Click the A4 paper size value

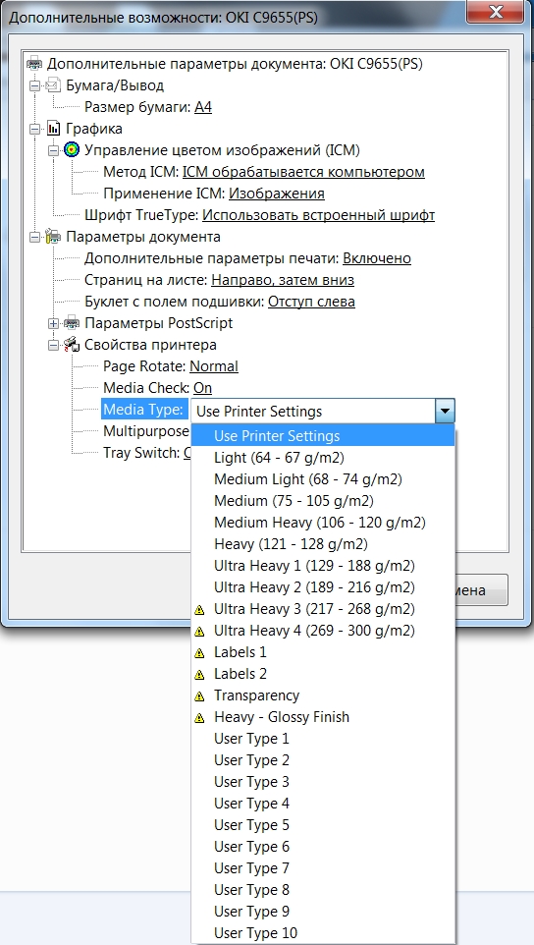tap(203, 107)
